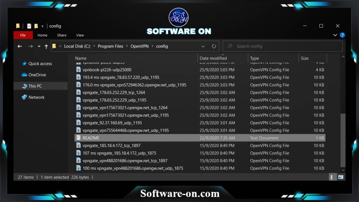Switch to the Share ribbon tab

pyautogui.click(x=62, y=35)
